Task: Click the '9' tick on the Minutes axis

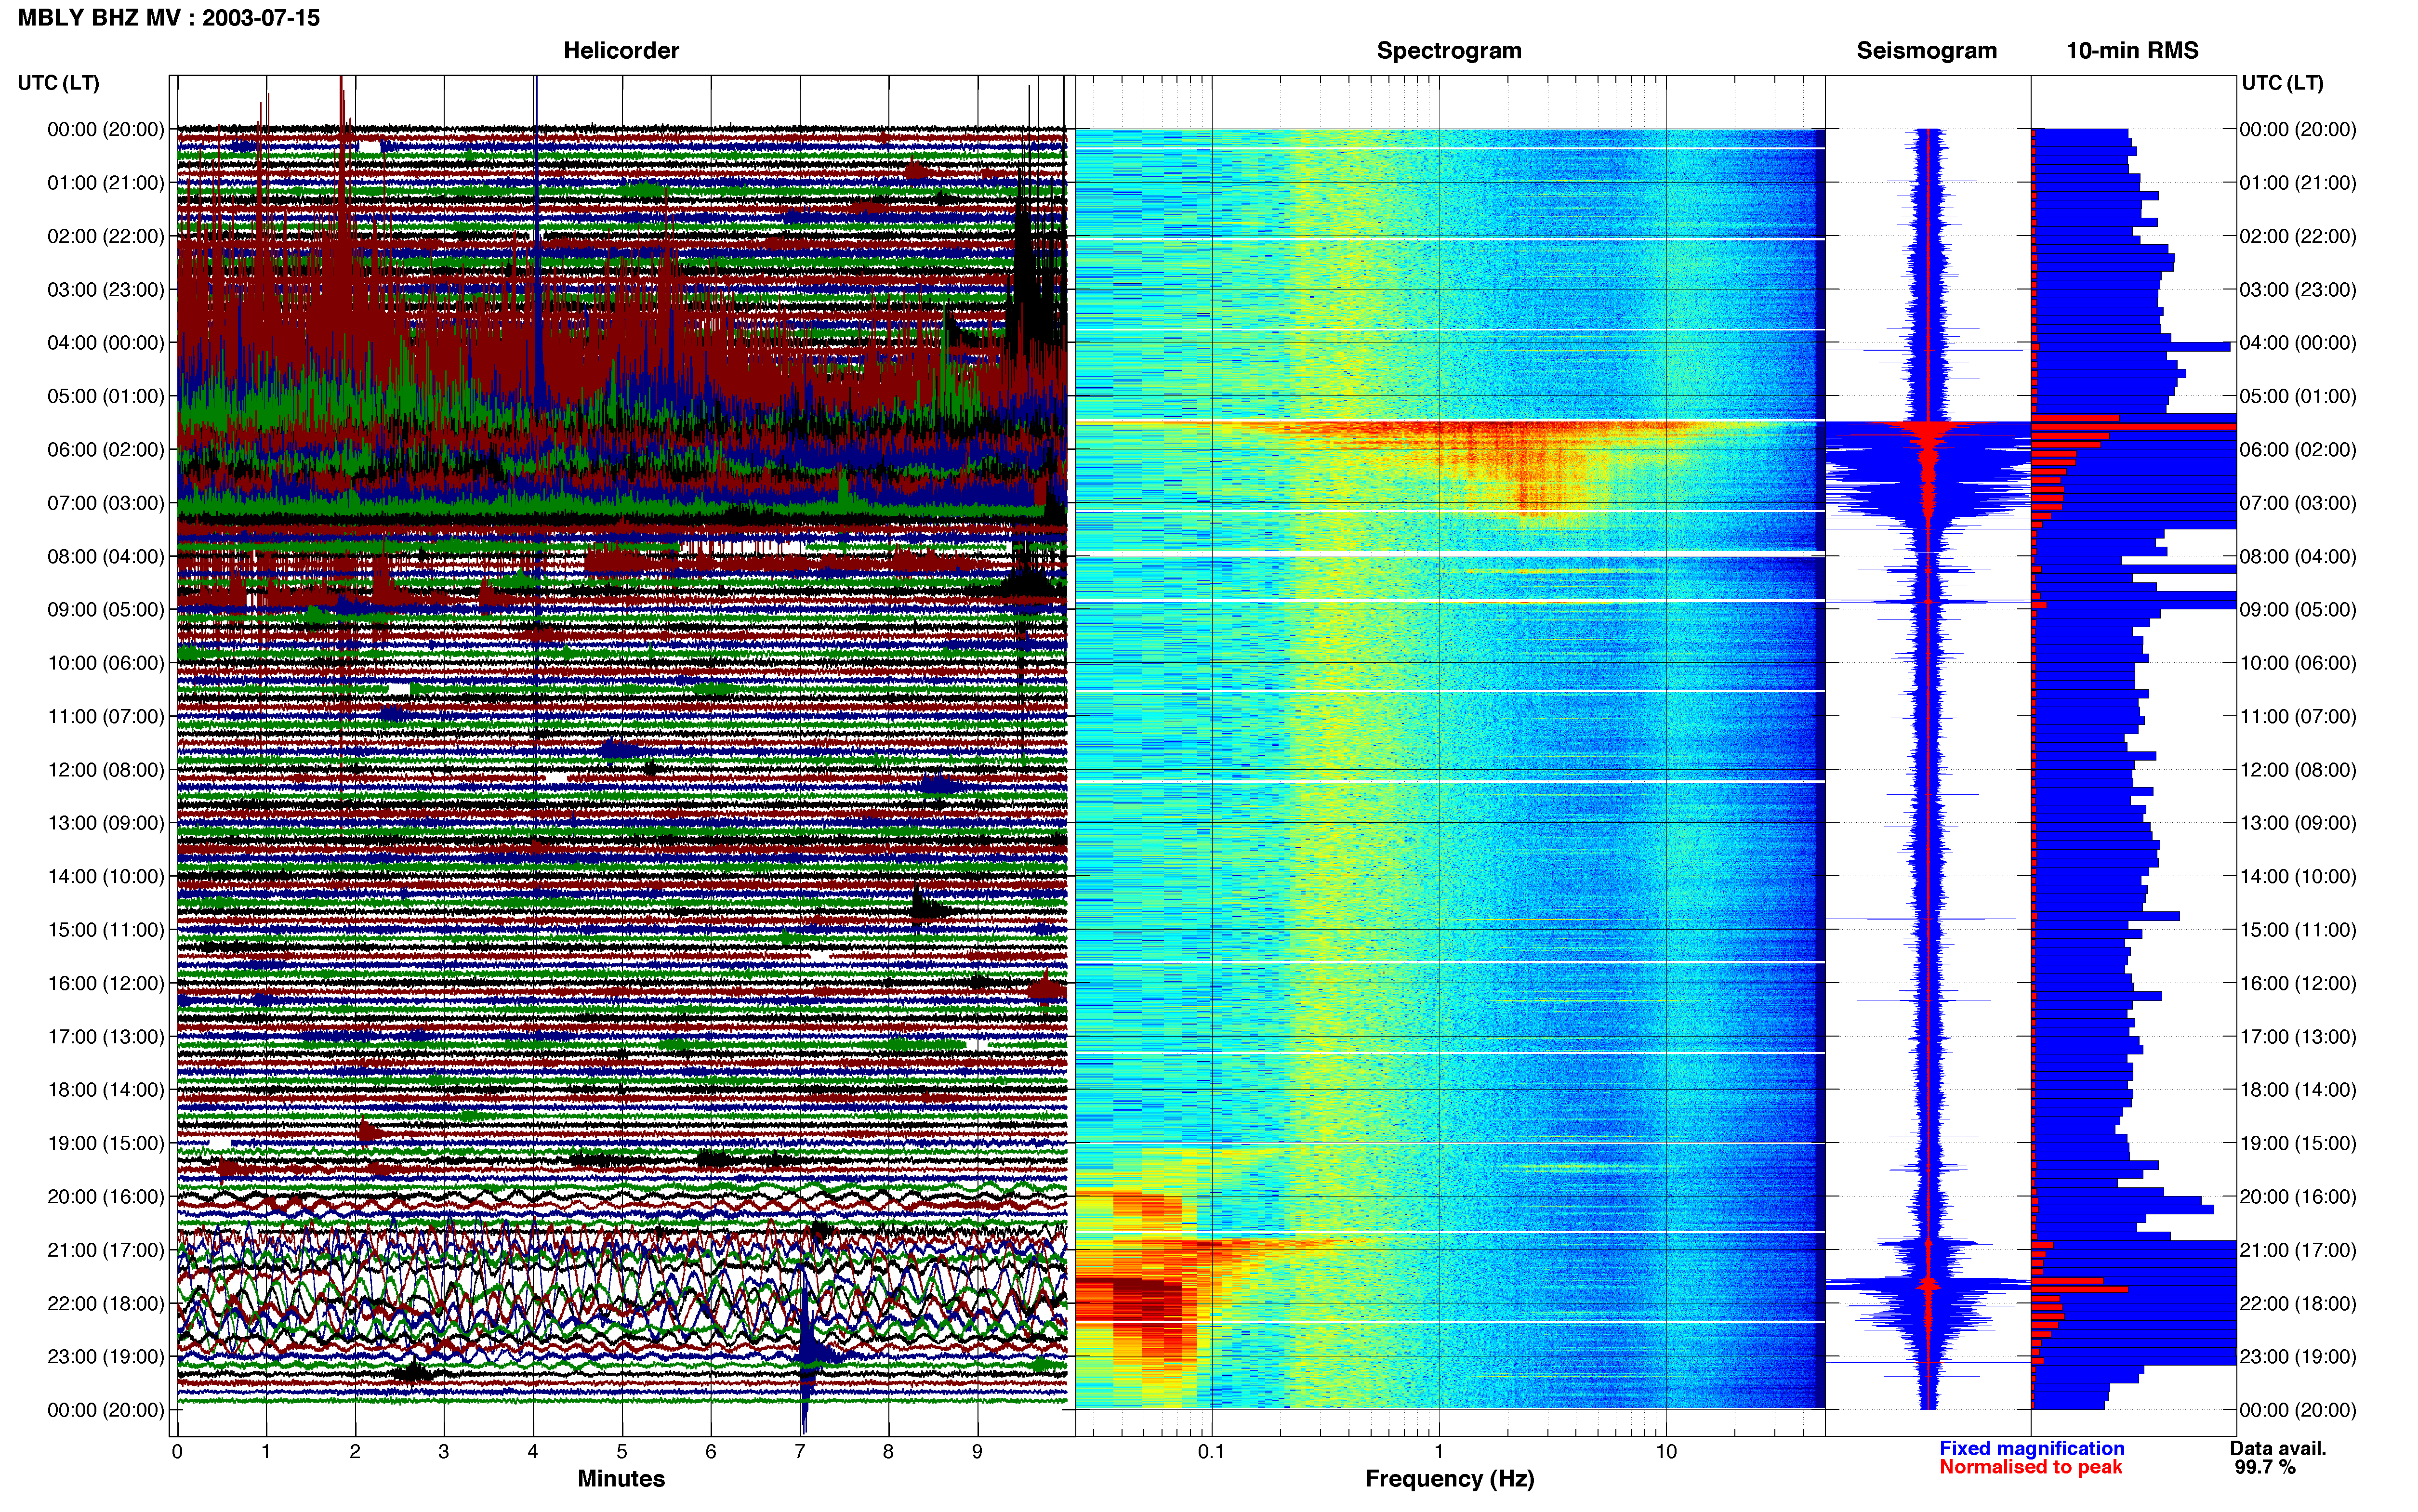Action: [977, 1452]
